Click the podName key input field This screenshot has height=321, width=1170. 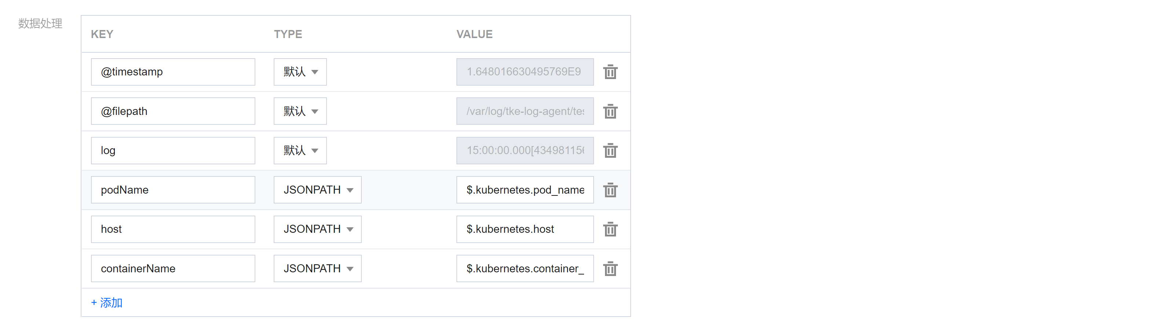click(x=172, y=190)
